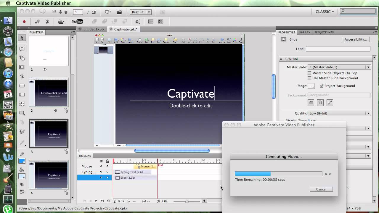Open the Best Fit zoom dropdown
The image size is (379, 213).
(x=141, y=12)
